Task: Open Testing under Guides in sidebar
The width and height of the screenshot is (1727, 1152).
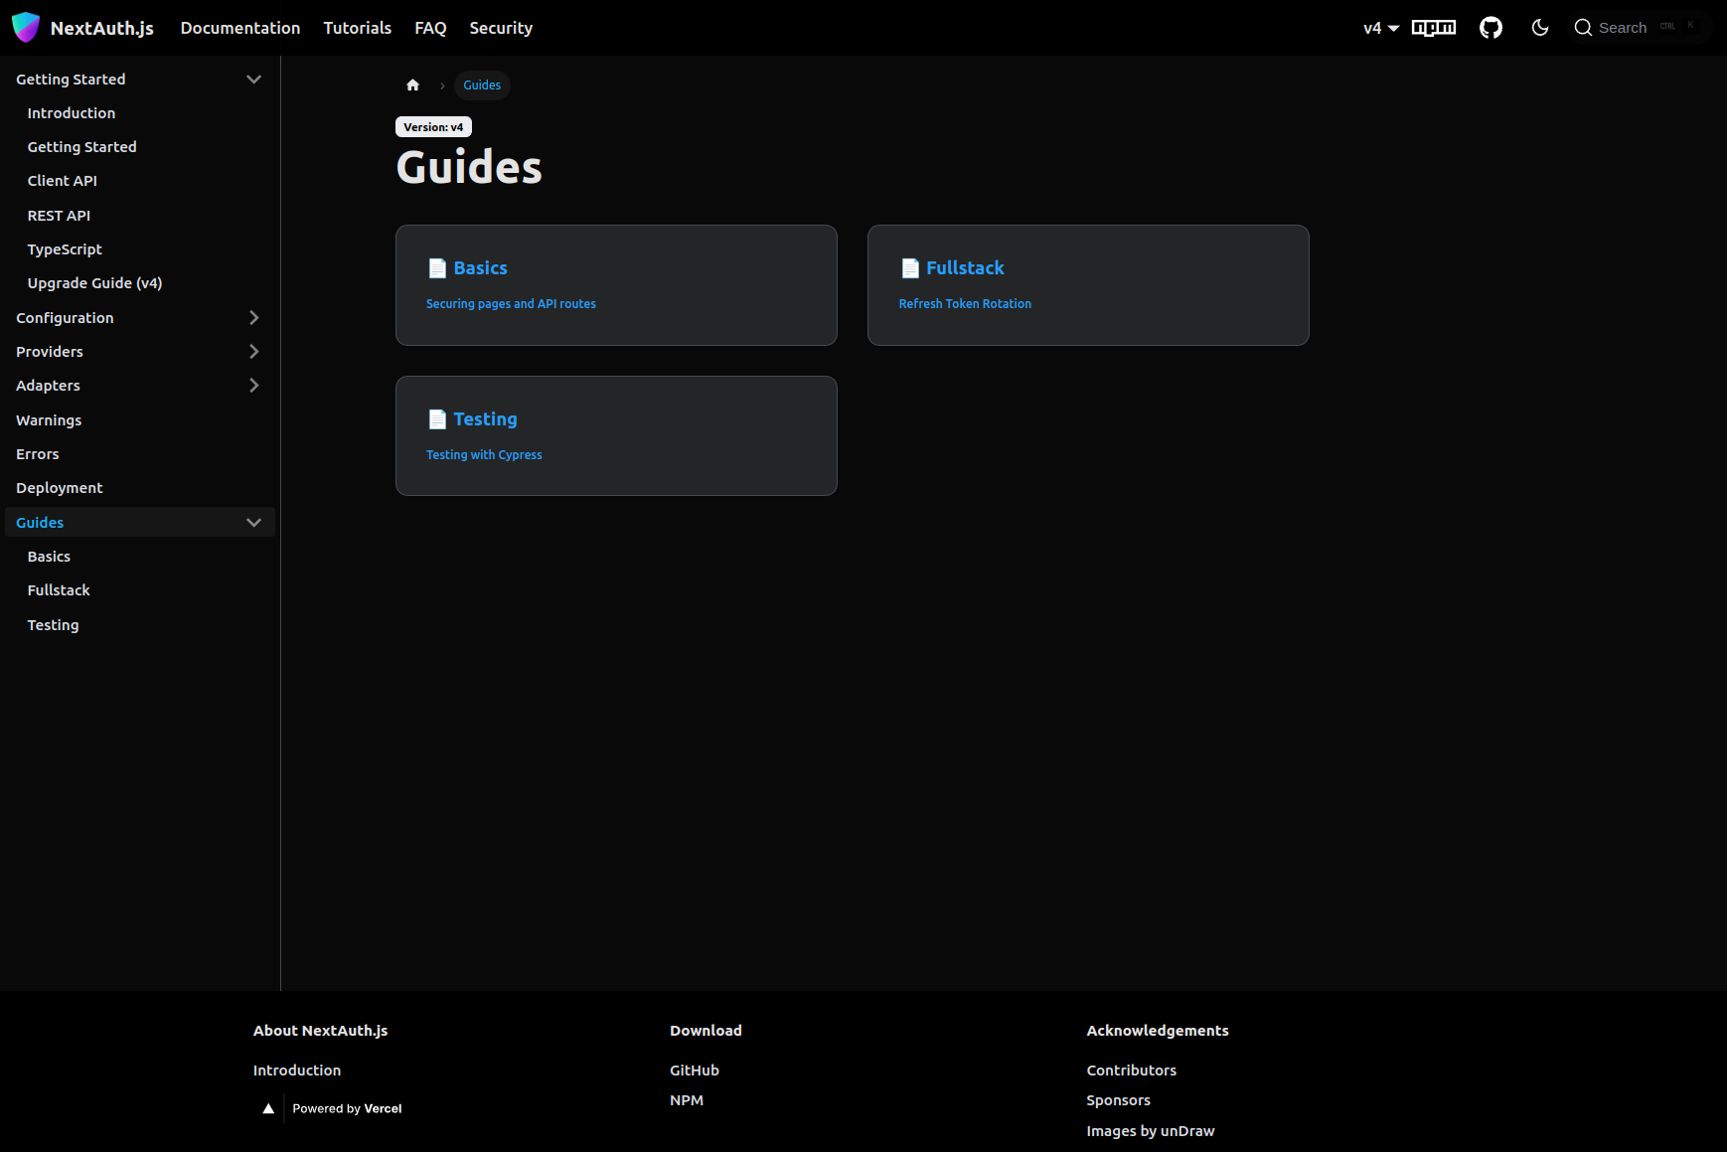Action: click(x=54, y=625)
